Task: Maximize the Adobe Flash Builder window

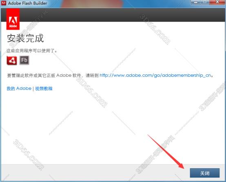Action: (205, 2)
